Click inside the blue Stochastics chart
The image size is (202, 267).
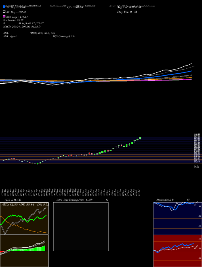177,218
